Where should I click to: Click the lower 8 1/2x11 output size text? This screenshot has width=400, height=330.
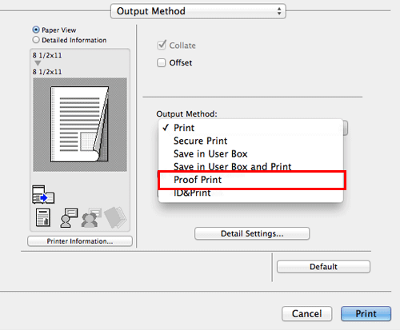point(47,72)
